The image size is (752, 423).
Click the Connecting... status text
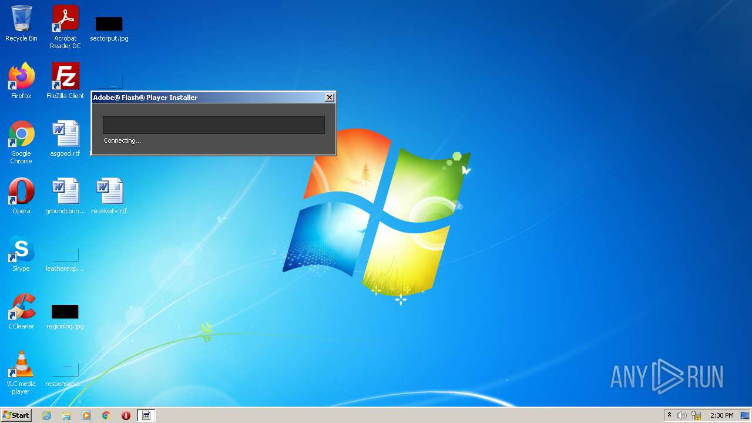tap(122, 140)
